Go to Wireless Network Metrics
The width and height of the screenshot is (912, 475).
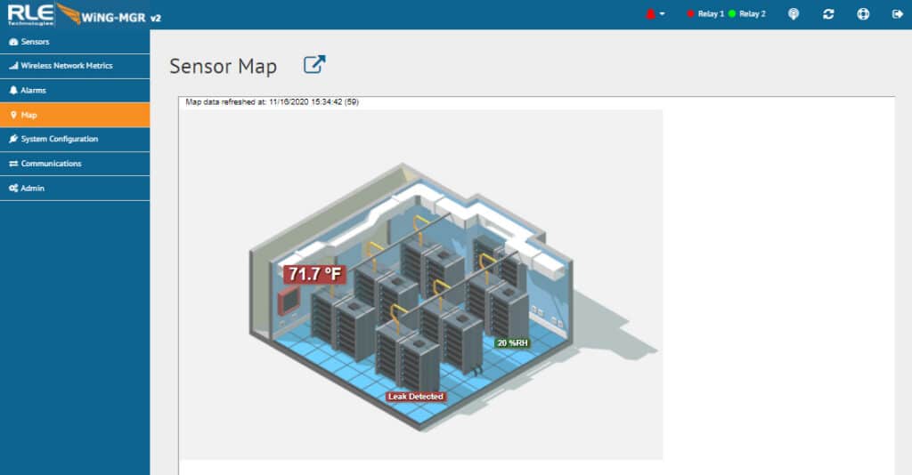pyautogui.click(x=66, y=66)
